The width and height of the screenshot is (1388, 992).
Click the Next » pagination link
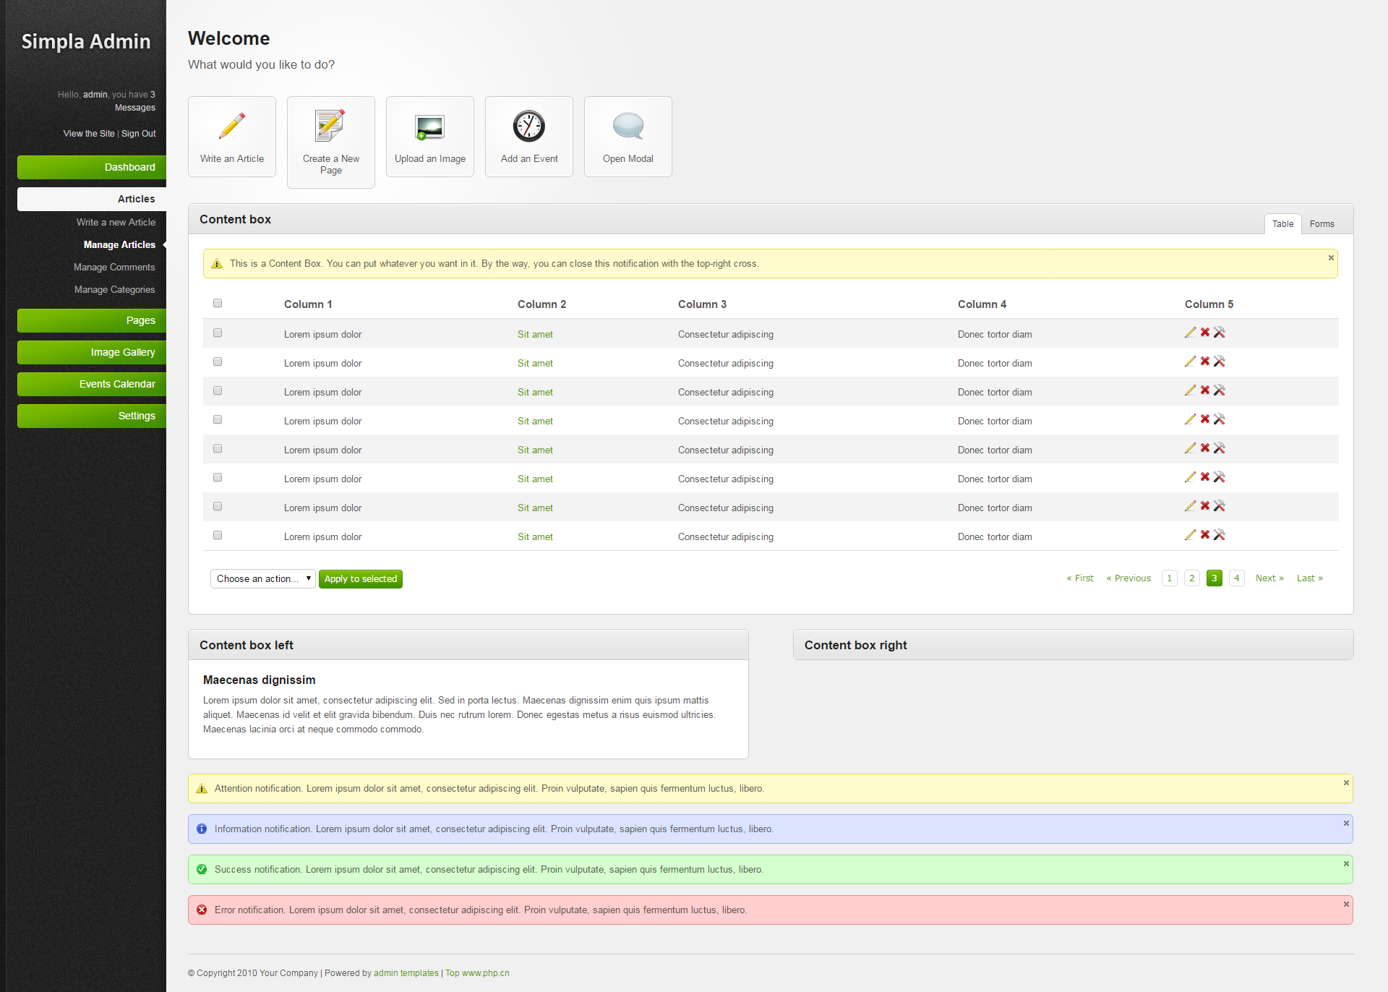tap(1269, 578)
